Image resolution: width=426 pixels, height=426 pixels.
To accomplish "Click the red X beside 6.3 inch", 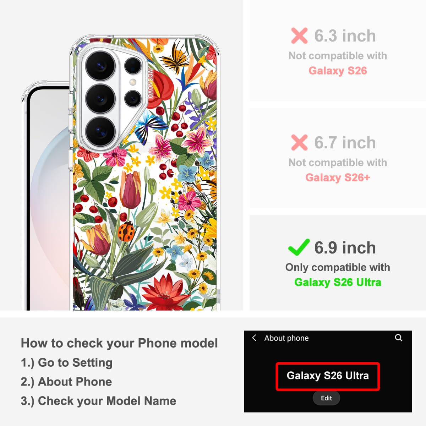I will pos(299,36).
